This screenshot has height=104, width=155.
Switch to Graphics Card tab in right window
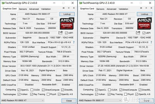click(x=87, y=9)
